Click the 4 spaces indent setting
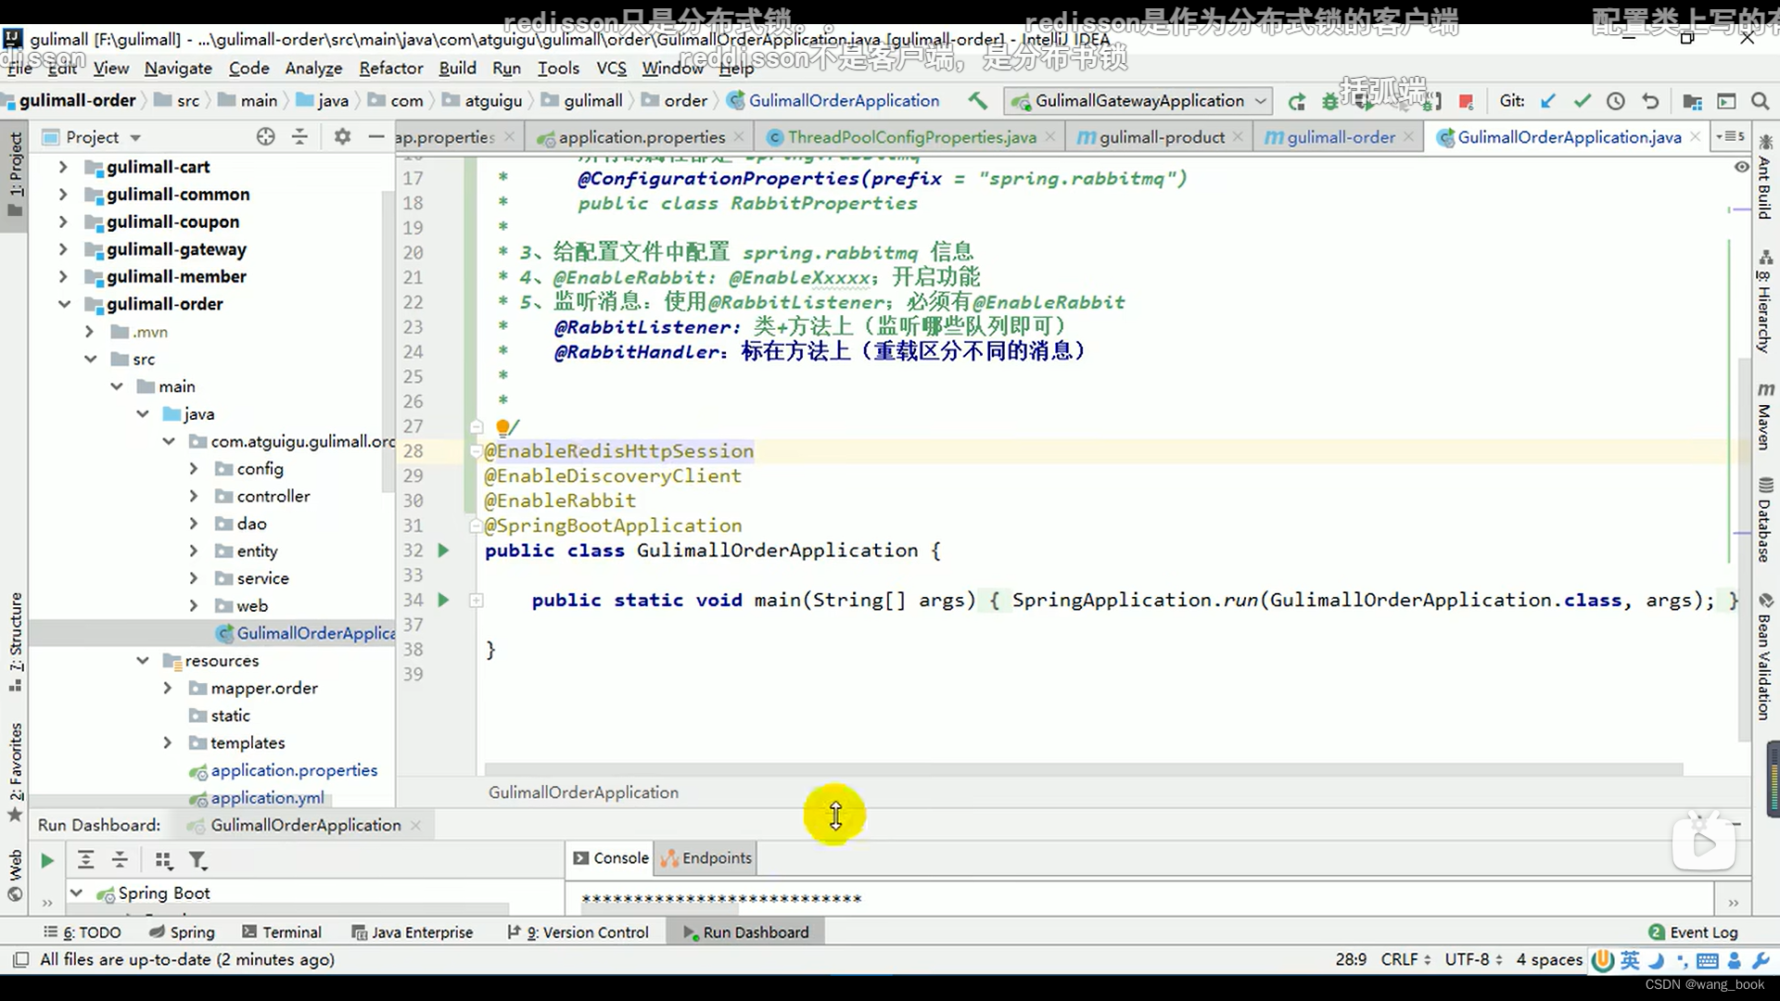This screenshot has width=1780, height=1001. 1549,960
